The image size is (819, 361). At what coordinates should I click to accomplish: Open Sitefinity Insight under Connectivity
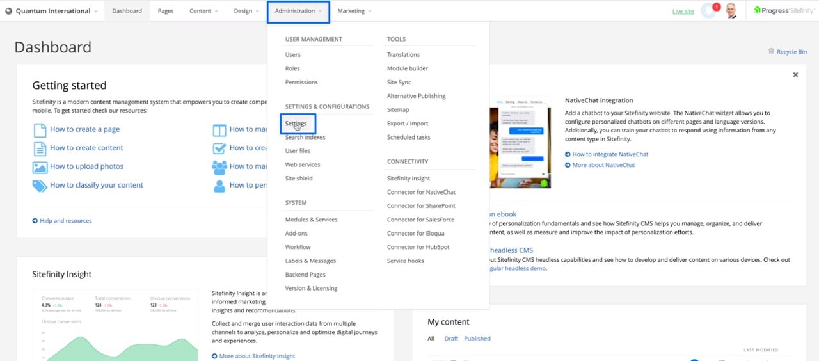(x=408, y=179)
